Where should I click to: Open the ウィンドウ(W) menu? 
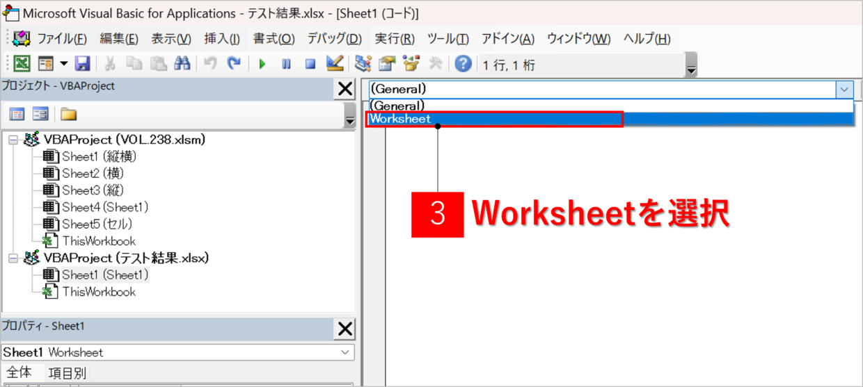[x=579, y=39]
